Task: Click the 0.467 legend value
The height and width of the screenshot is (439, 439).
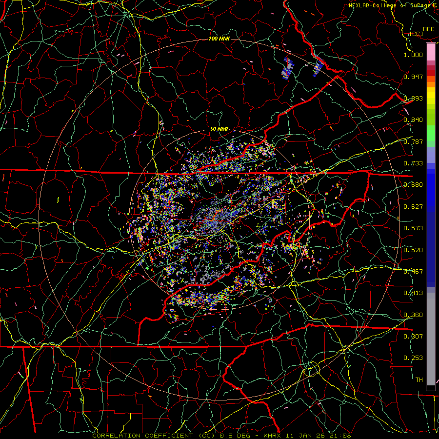Action: pyautogui.click(x=413, y=272)
